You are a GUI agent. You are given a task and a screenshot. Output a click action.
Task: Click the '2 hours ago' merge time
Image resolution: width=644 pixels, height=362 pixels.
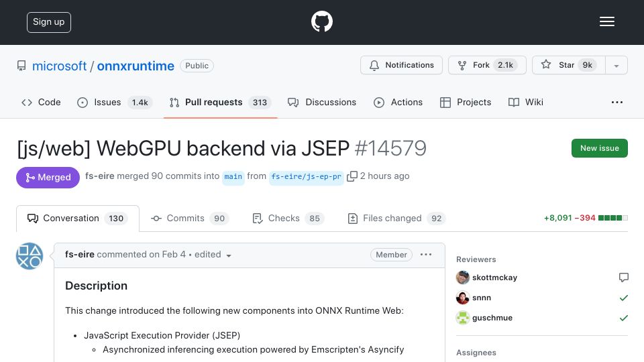coord(385,176)
